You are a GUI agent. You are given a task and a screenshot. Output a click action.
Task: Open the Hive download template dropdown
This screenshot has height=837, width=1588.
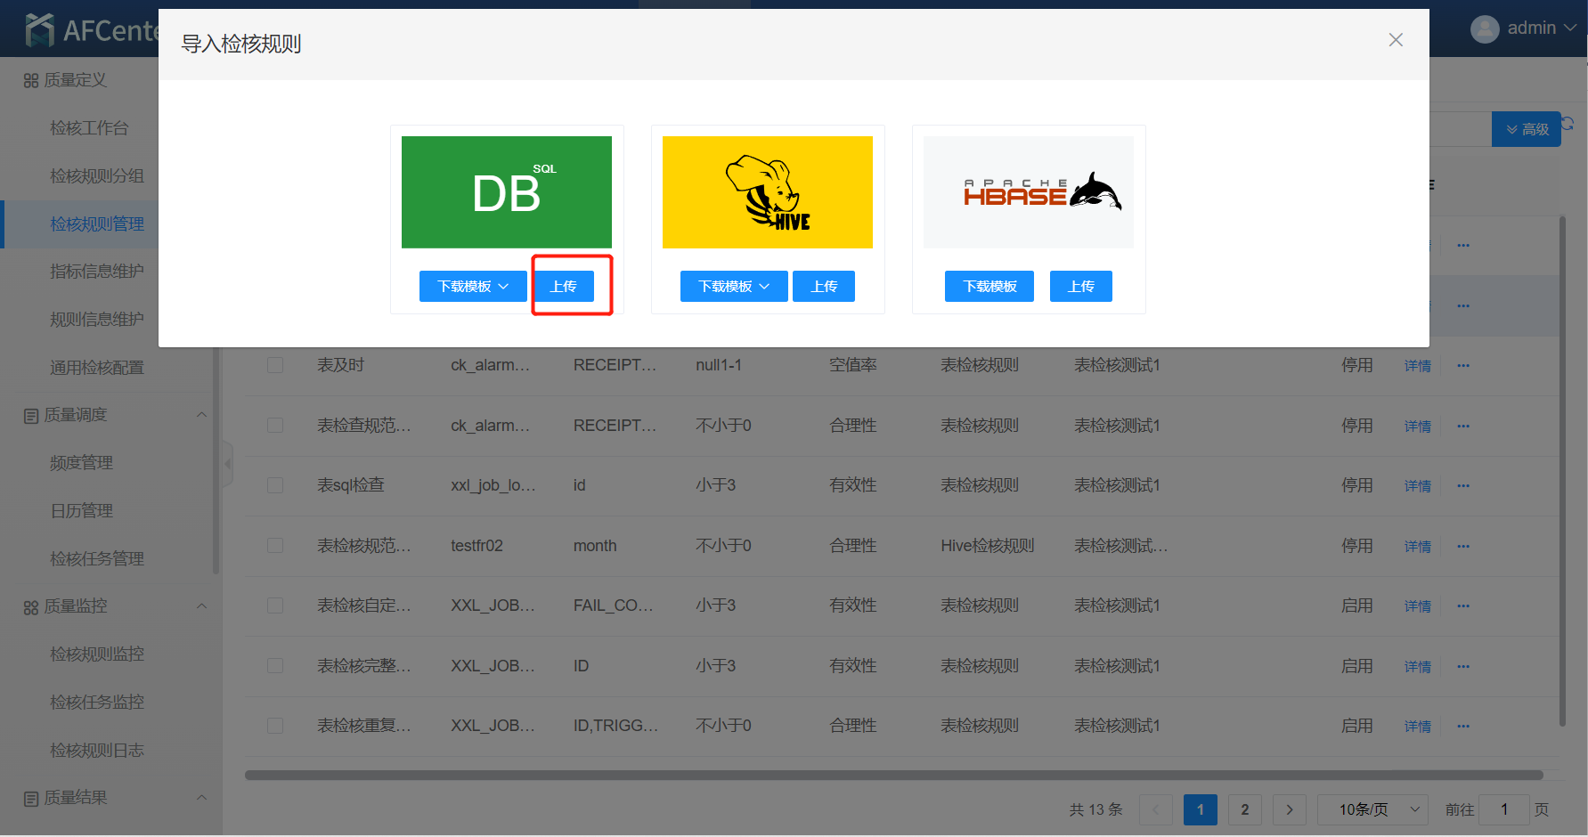(x=733, y=287)
